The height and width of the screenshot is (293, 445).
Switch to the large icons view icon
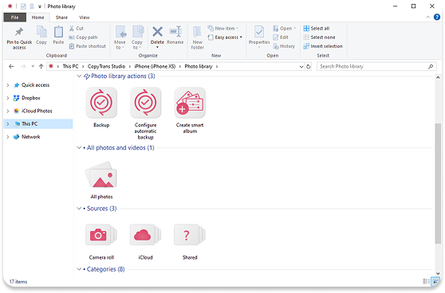click(x=435, y=281)
